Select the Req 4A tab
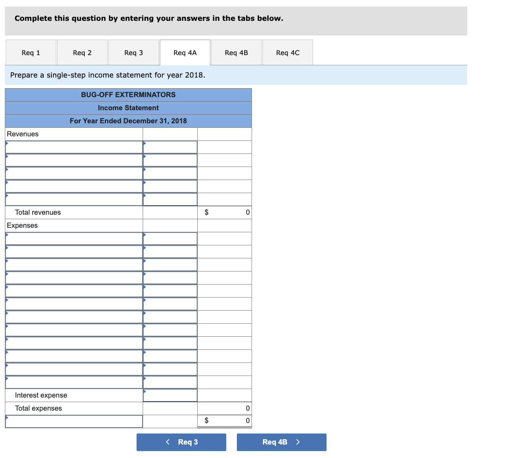The height and width of the screenshot is (458, 521). [x=185, y=53]
